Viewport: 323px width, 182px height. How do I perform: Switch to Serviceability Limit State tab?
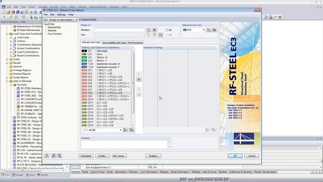click(114, 42)
